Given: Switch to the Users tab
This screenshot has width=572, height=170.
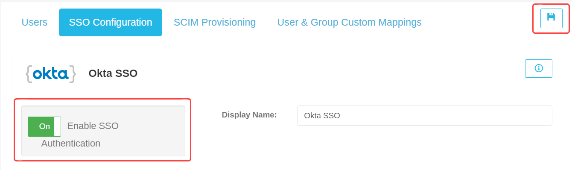Looking at the screenshot, I should pyautogui.click(x=35, y=22).
